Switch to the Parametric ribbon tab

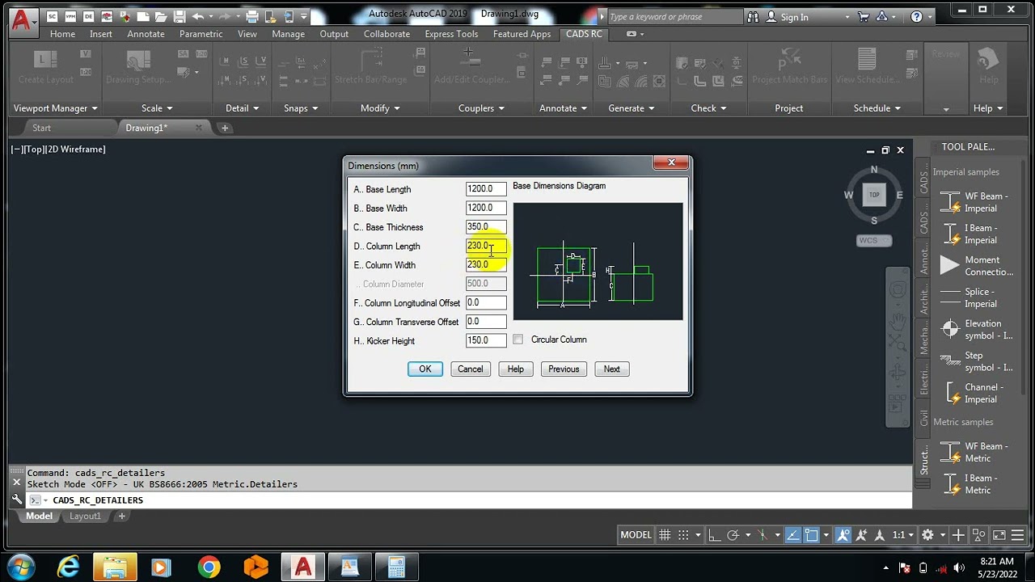[201, 34]
